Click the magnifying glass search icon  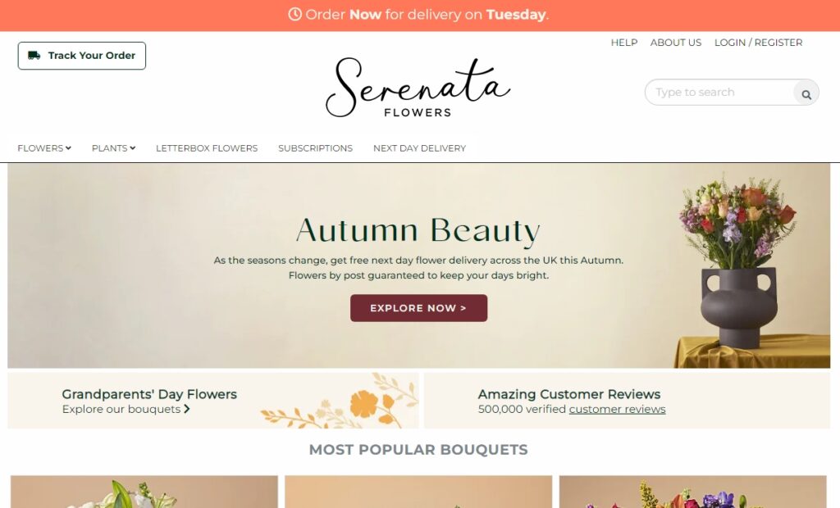(806, 94)
